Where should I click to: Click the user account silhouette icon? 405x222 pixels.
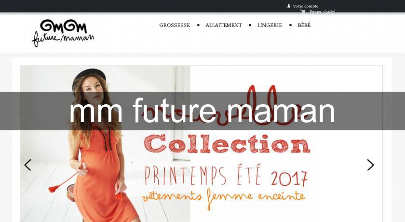pyautogui.click(x=288, y=6)
